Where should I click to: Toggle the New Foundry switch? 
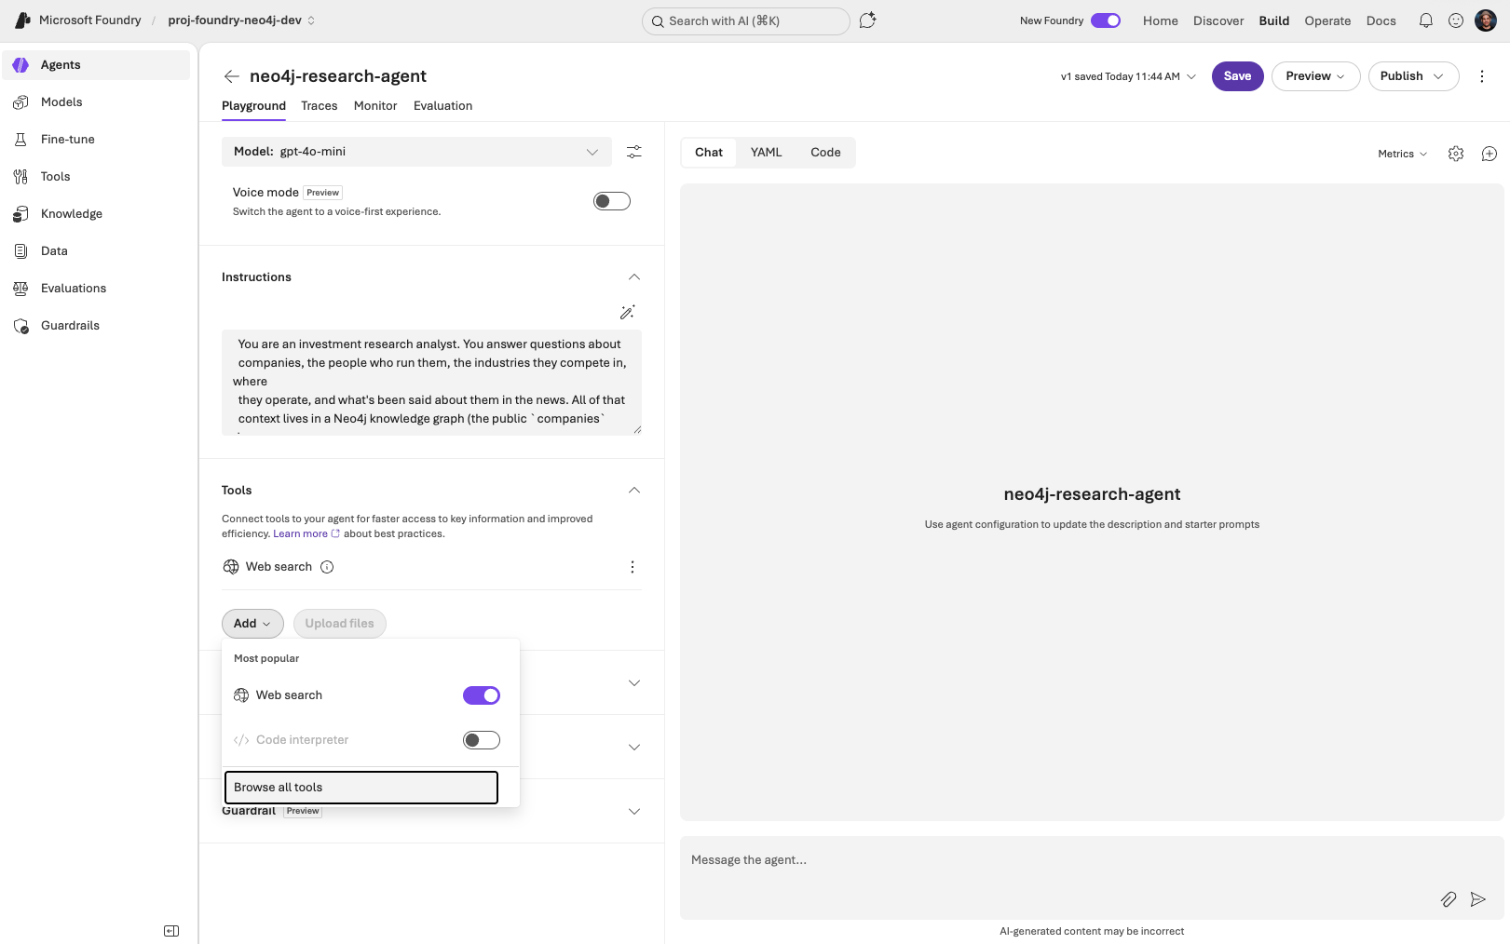coord(1106,20)
